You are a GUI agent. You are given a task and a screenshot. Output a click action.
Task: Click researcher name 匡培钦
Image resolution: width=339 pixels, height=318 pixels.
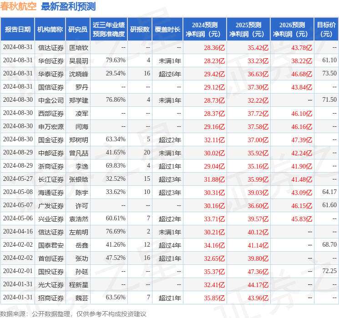(78, 48)
